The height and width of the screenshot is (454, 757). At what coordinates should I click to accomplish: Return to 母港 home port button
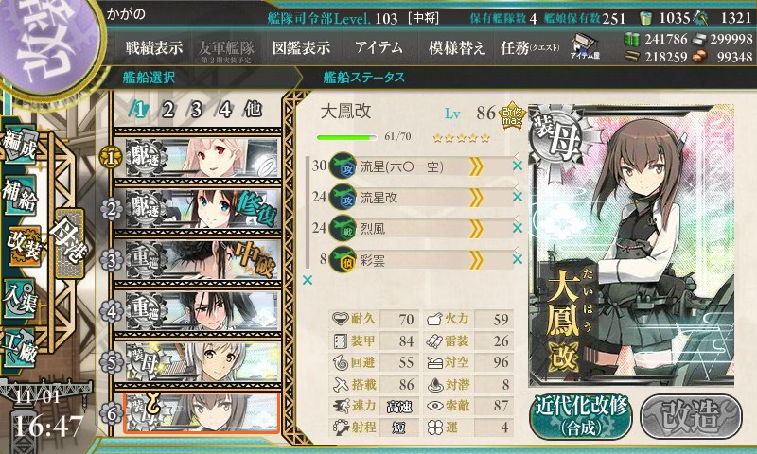pyautogui.click(x=69, y=244)
